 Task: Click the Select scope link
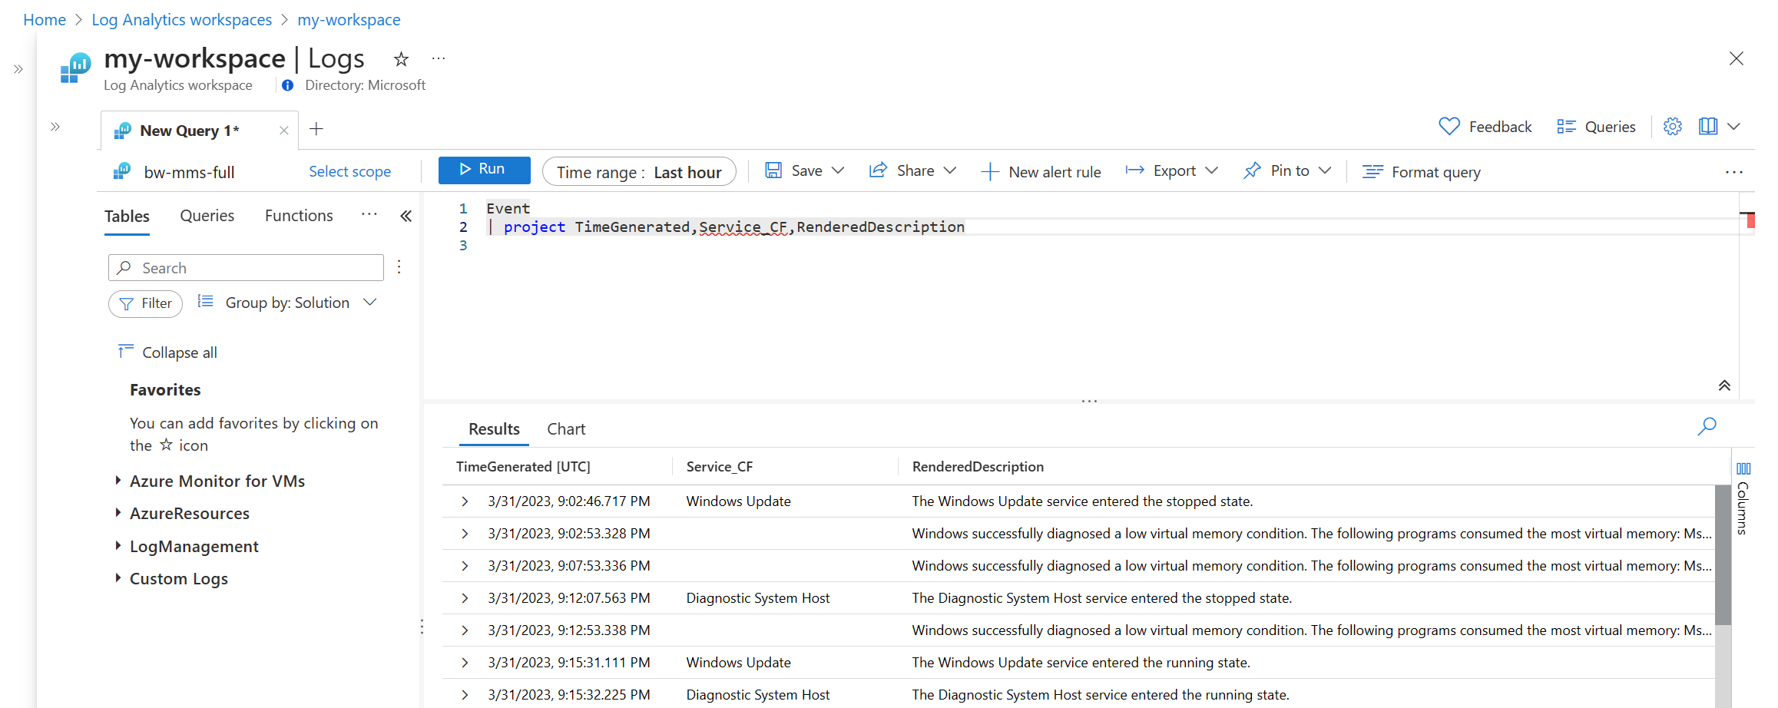pyautogui.click(x=349, y=172)
